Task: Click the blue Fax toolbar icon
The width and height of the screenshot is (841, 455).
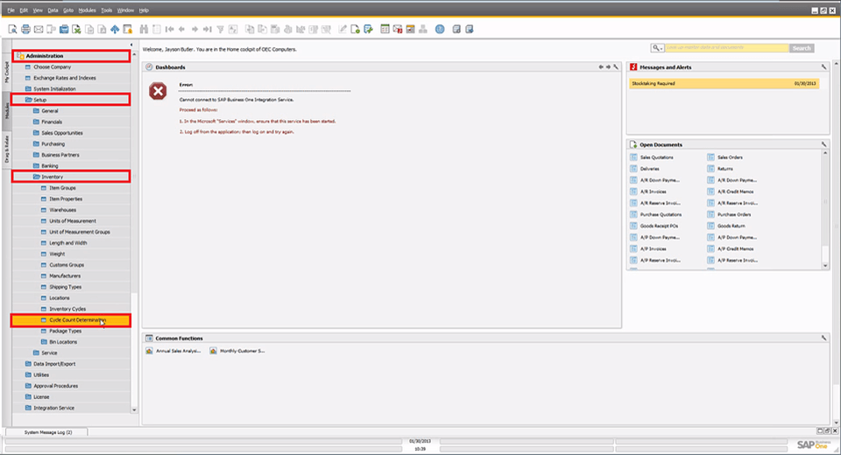Action: (x=64, y=30)
